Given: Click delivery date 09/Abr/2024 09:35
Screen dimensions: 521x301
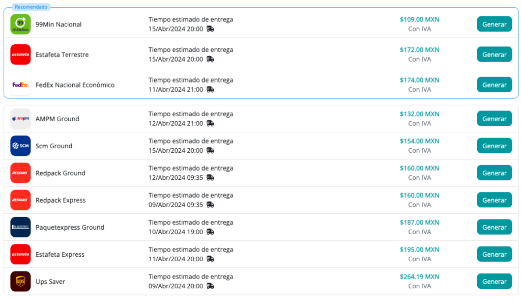Looking at the screenshot, I should point(176,205).
